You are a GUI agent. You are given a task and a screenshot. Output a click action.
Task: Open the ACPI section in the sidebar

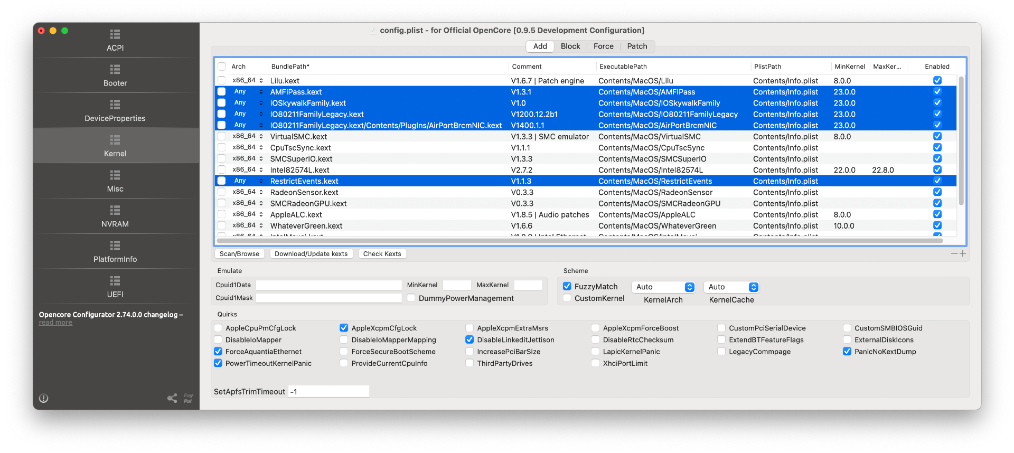click(115, 40)
